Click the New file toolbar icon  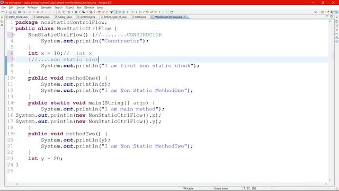pyautogui.click(x=3, y=12)
